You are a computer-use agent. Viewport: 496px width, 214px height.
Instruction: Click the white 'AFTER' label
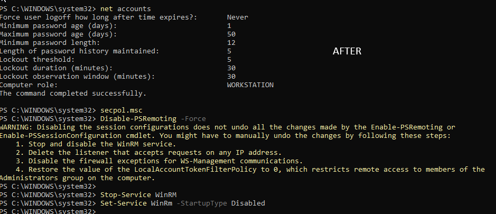tap(347, 51)
